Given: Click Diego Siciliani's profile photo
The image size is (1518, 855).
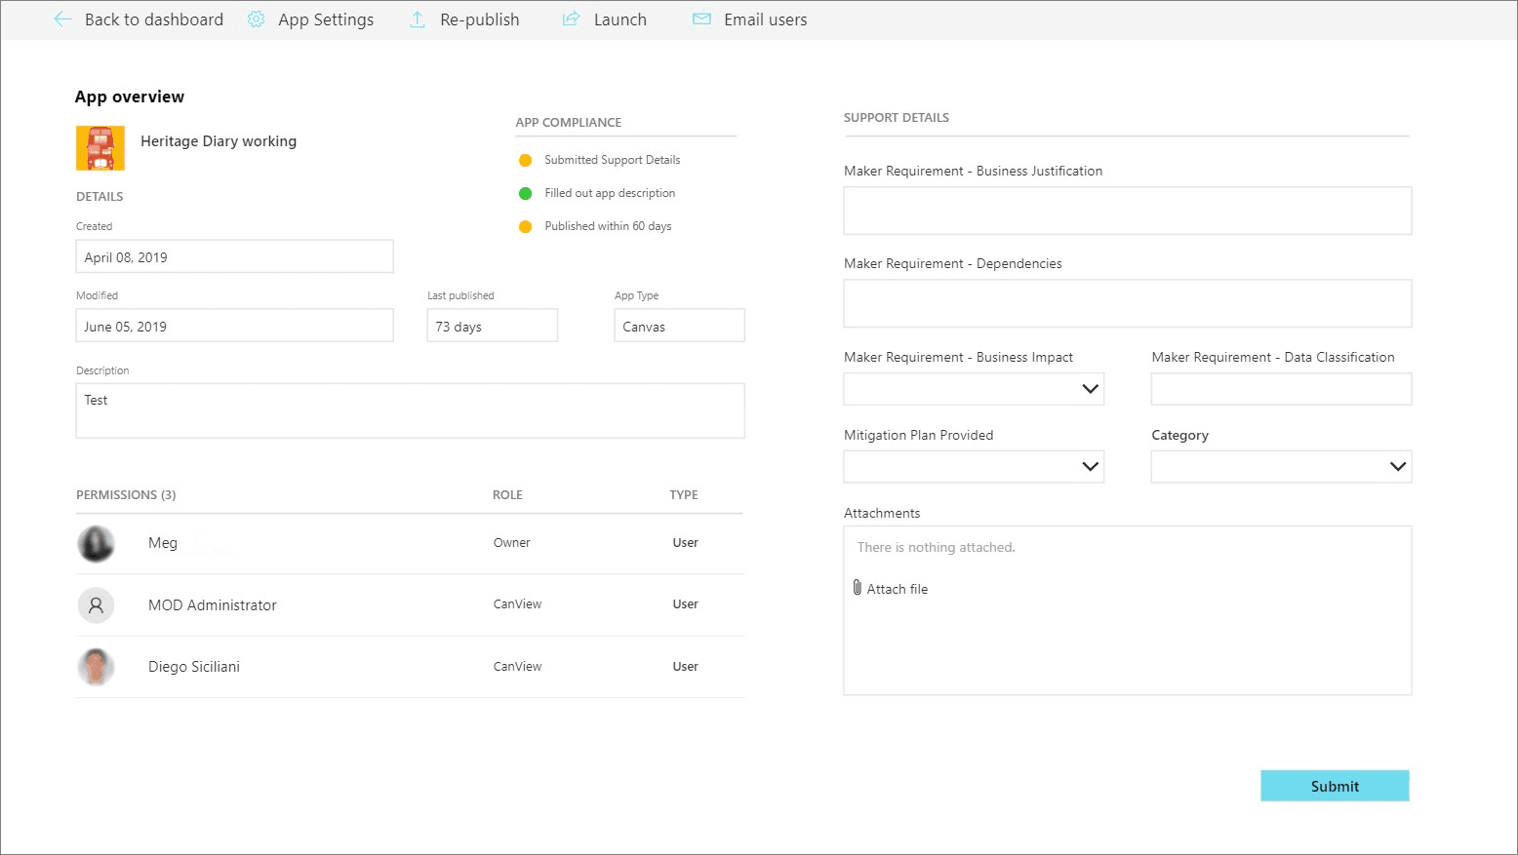Looking at the screenshot, I should pos(96,667).
